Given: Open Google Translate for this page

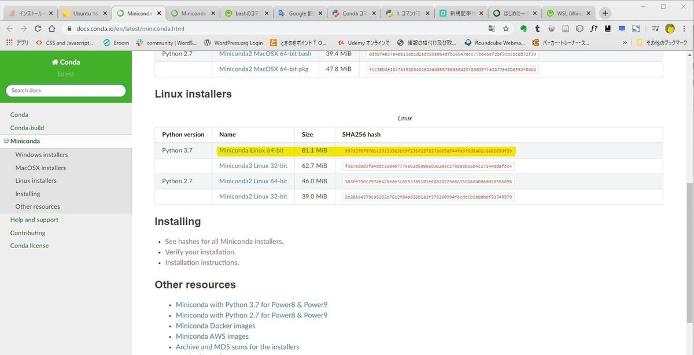Looking at the screenshot, I should pyautogui.click(x=492, y=28).
